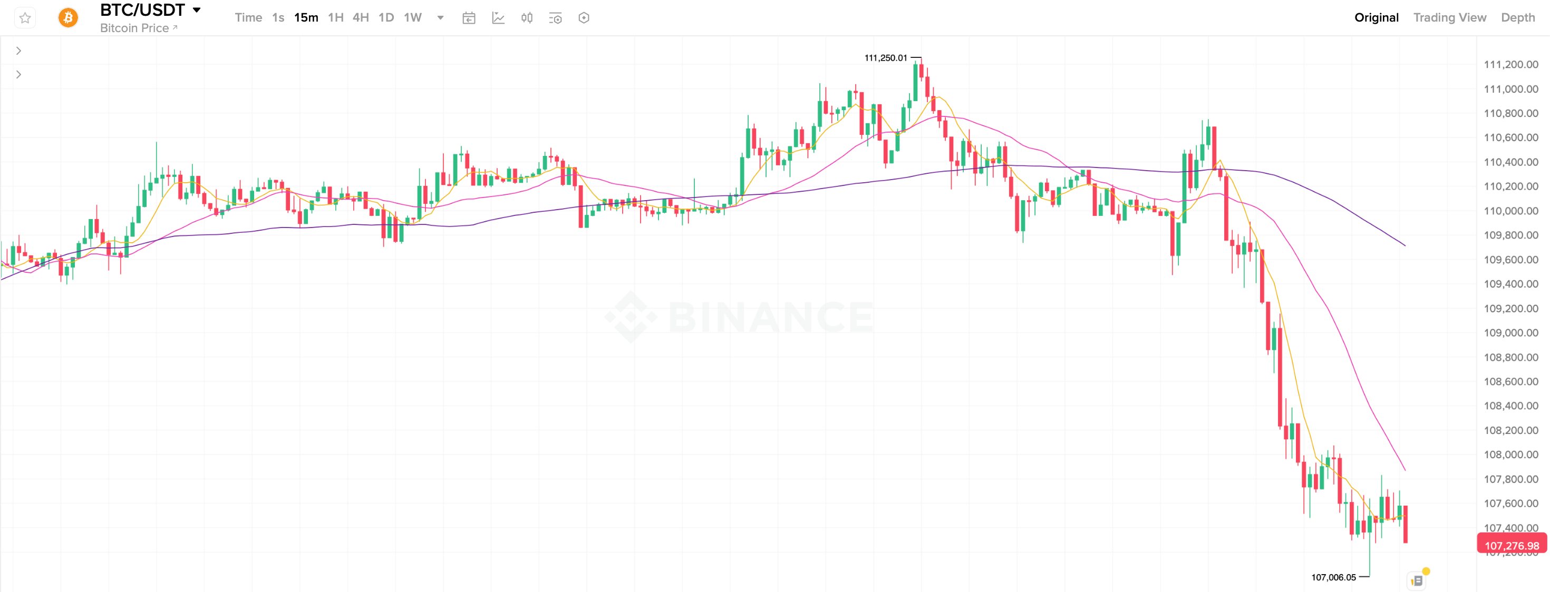
Task: Select the 1H timeframe
Action: [x=336, y=18]
